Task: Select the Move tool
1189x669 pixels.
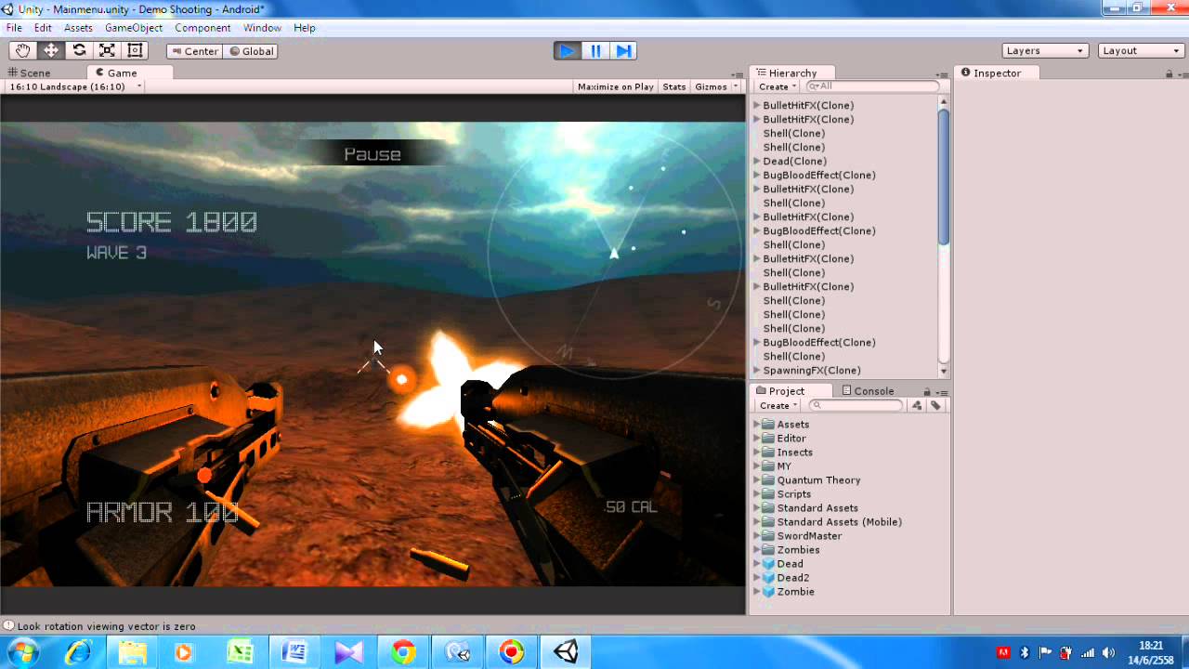Action: pos(51,51)
